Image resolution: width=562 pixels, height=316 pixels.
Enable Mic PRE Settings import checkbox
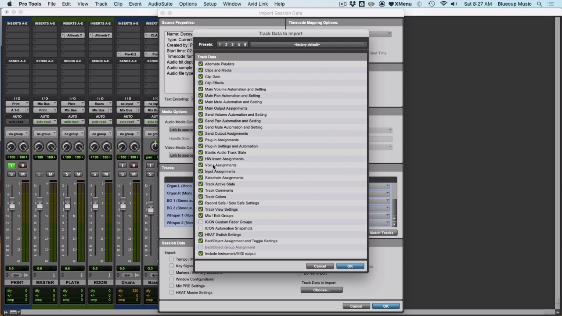(172, 286)
